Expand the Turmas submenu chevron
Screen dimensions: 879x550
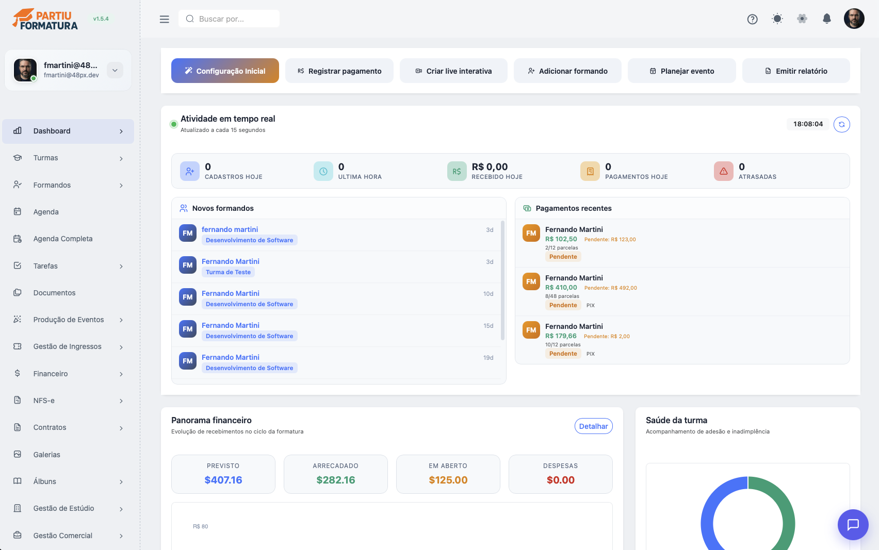(121, 158)
